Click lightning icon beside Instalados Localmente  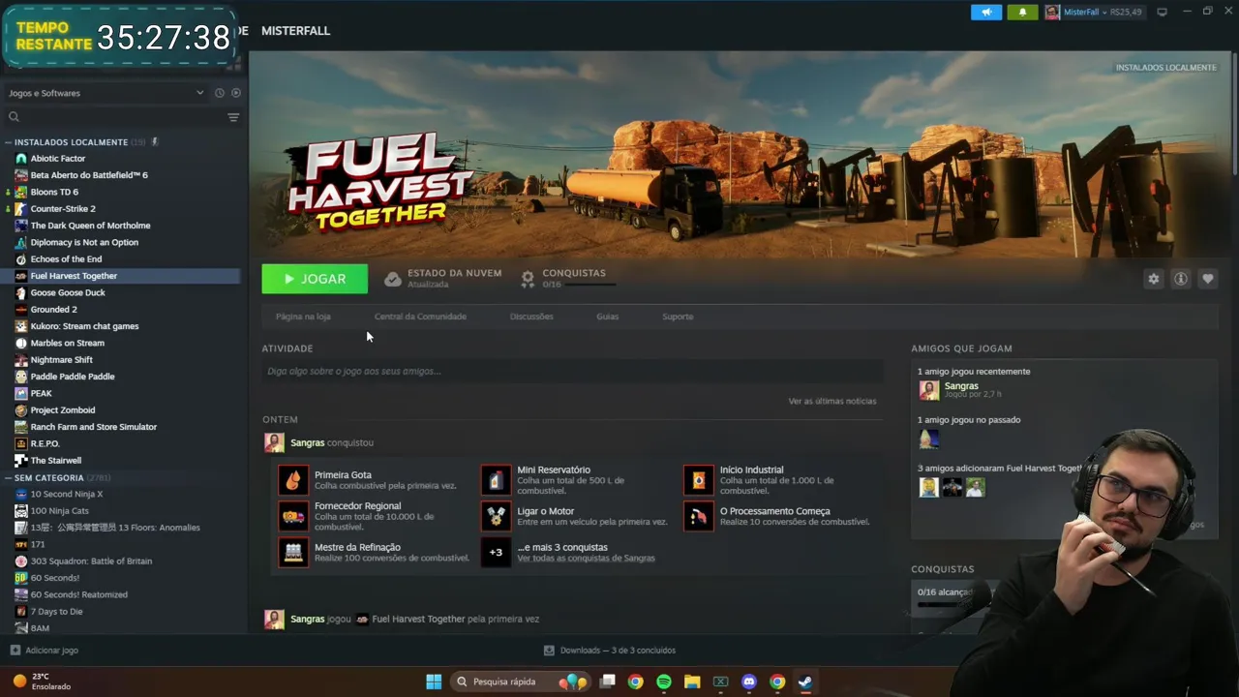point(154,142)
